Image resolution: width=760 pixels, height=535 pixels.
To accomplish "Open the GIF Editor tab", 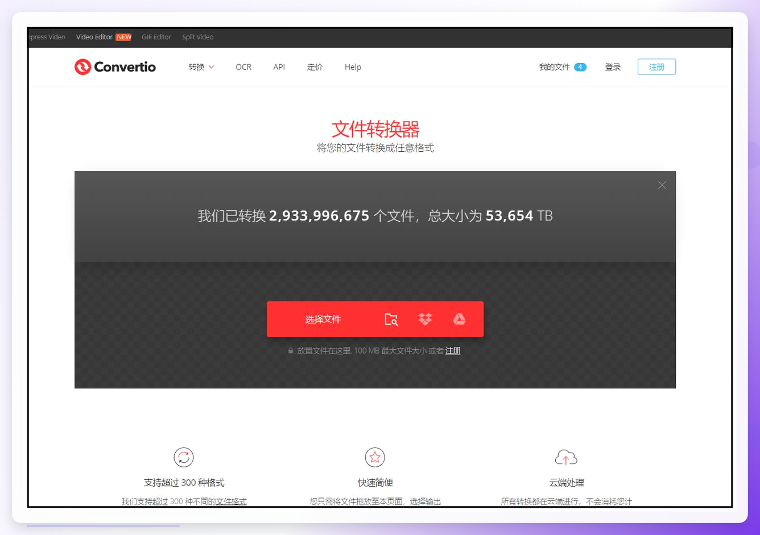I will pyautogui.click(x=156, y=37).
